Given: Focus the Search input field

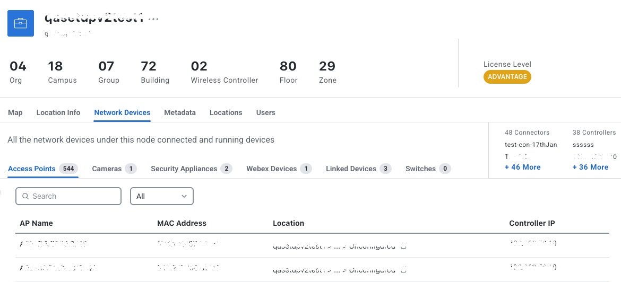Looking at the screenshot, I should tap(68, 196).
